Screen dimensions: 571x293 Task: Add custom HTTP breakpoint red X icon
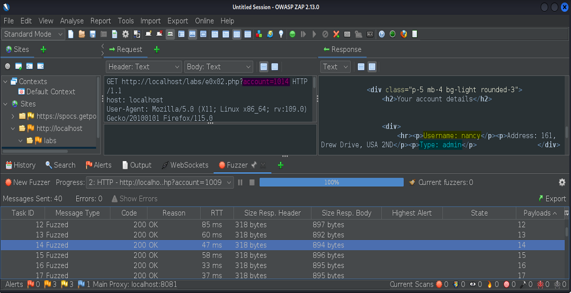tap(336, 34)
